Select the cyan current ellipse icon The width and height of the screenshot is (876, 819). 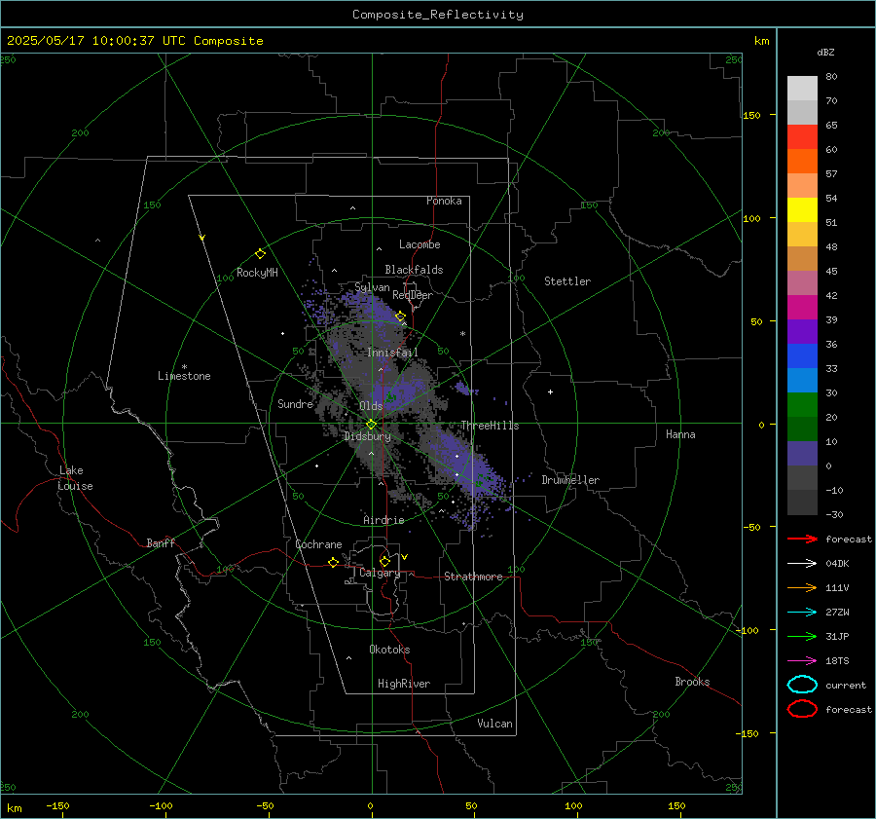[802, 685]
